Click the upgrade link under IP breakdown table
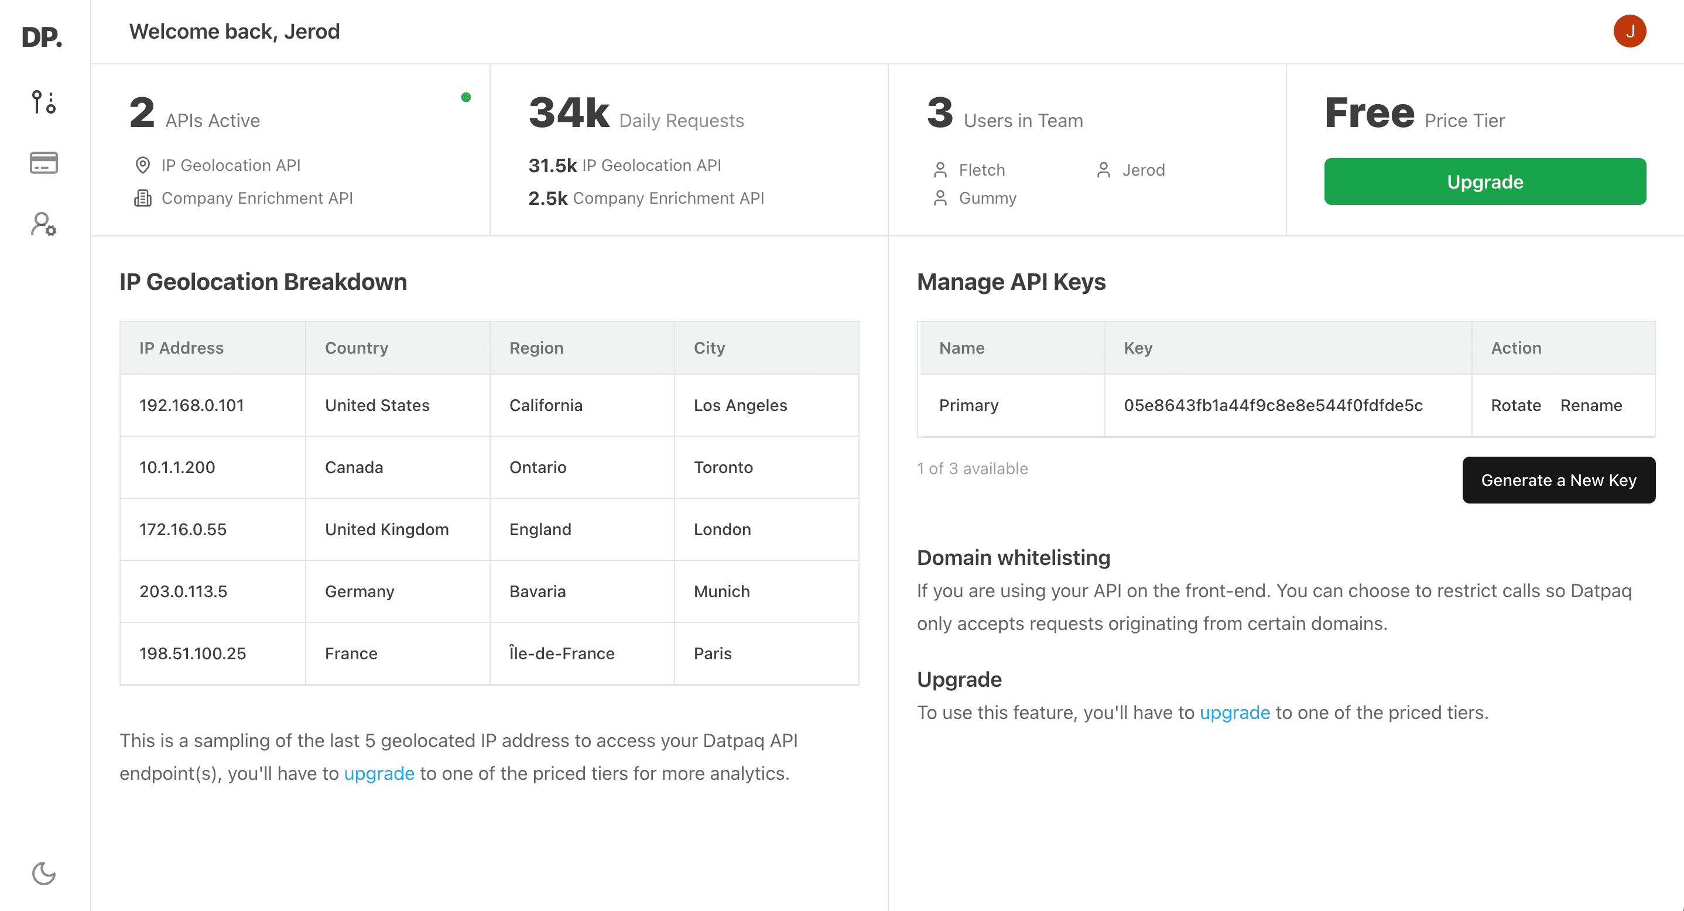Image resolution: width=1684 pixels, height=911 pixels. tap(379, 773)
